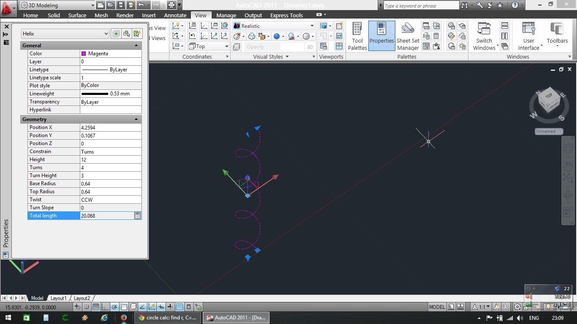Click the Switch Windows button
The width and height of the screenshot is (577, 324).
coord(484,36)
